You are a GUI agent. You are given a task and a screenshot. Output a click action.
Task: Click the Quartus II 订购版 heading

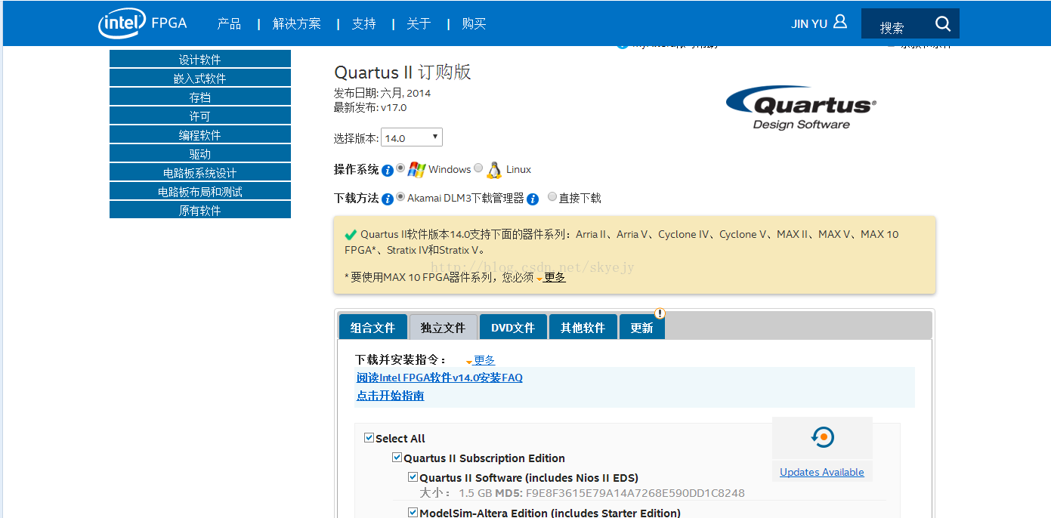pyautogui.click(x=403, y=72)
